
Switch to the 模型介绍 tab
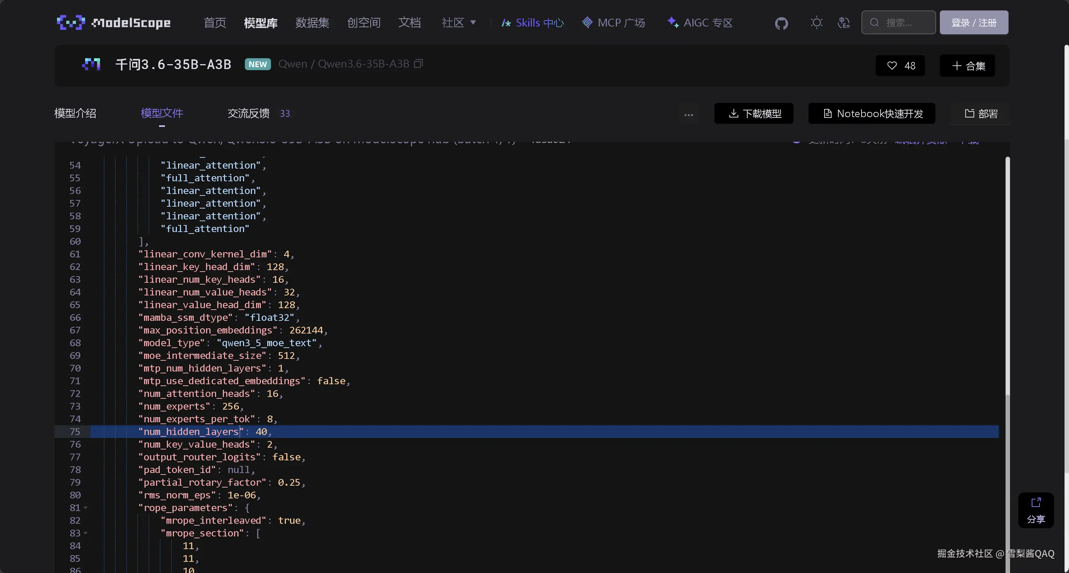tap(75, 113)
